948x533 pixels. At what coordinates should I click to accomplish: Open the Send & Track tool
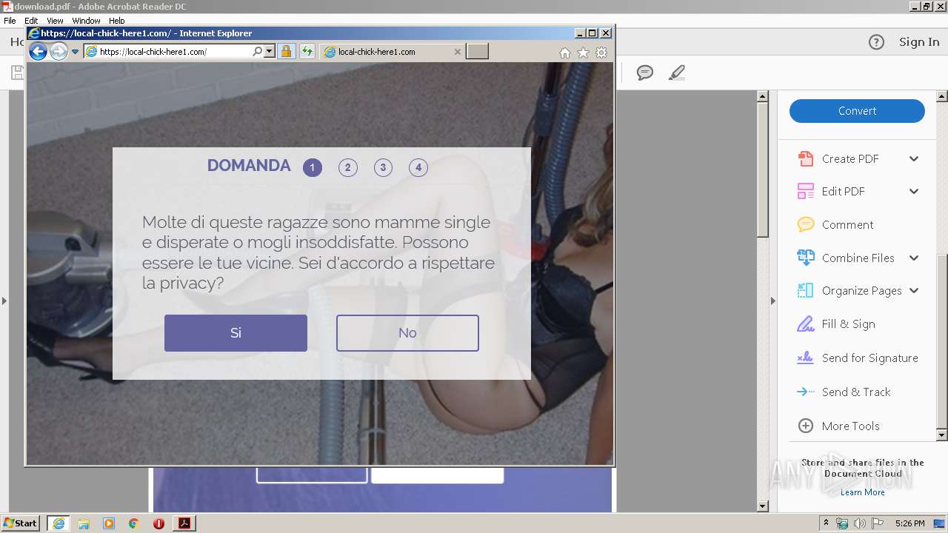pyautogui.click(x=856, y=392)
